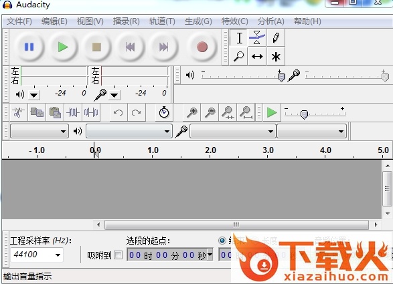Click the Silence audio icon
Image resolution: width=393 pixels, height=284 pixels.
tap(91, 112)
